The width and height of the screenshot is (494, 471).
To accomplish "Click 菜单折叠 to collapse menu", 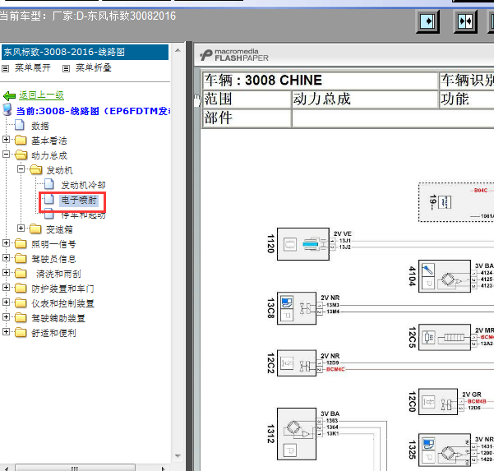I will coord(94,67).
